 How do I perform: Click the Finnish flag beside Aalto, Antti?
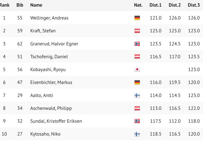[x=137, y=95]
